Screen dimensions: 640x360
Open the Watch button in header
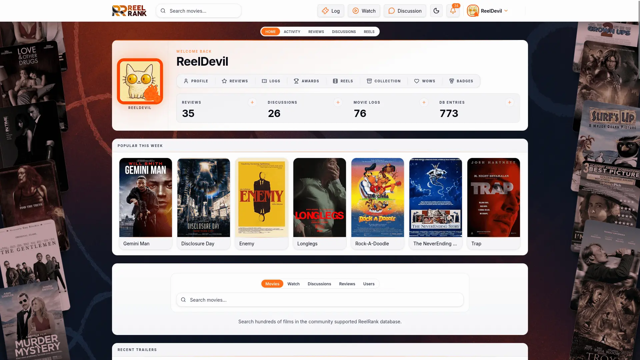(x=364, y=11)
